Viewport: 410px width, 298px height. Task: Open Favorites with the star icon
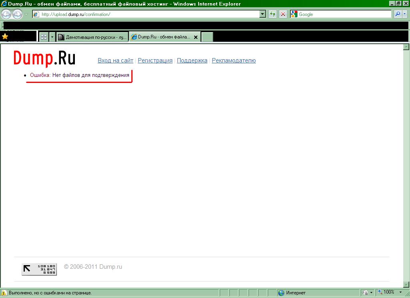5,36
